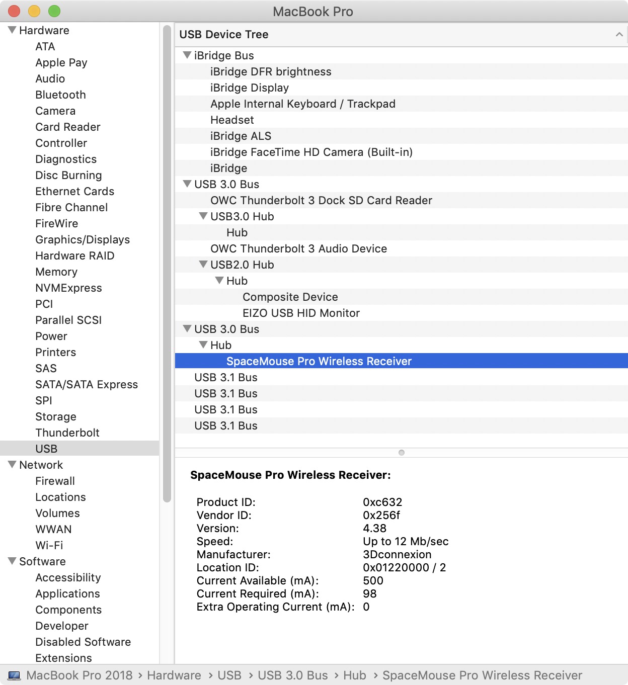Image resolution: width=628 pixels, height=685 pixels.
Task: Click the Vendor ID value 0x256f
Action: tap(381, 515)
